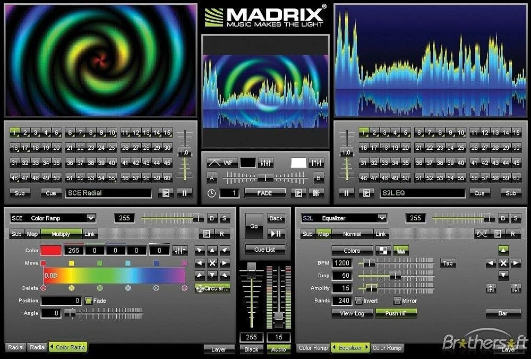The height and width of the screenshot is (359, 531).
Task: Select the down arrow direction in Color Ramp
Action: 212,275
